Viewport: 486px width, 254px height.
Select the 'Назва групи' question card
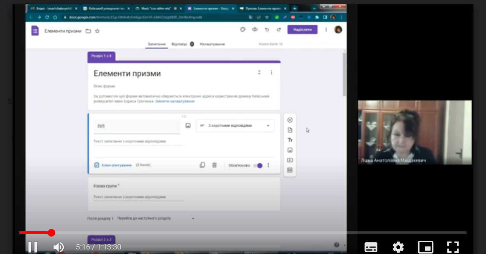184,194
